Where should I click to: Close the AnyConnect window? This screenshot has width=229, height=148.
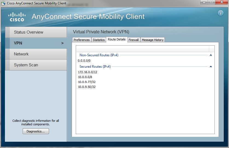(x=222, y=2)
